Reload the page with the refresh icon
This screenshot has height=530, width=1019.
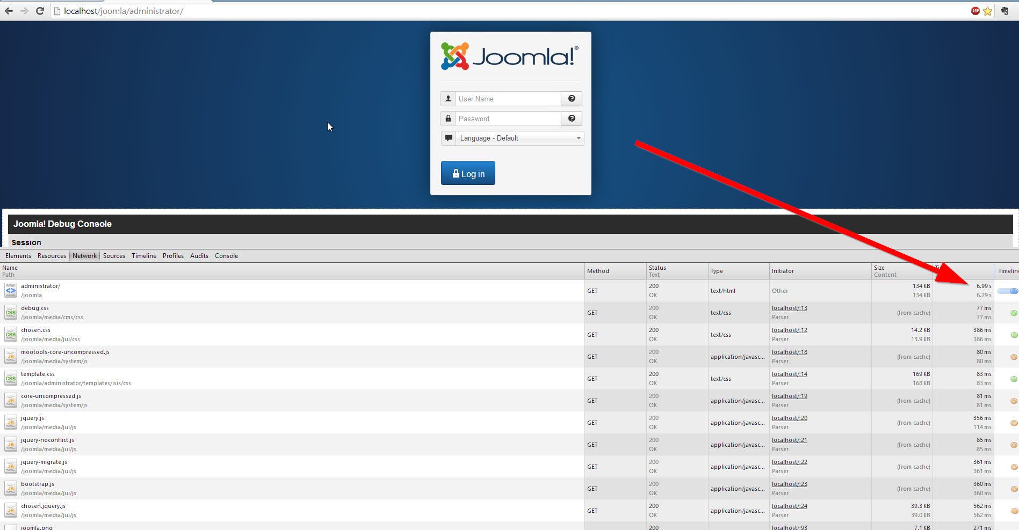(x=40, y=11)
